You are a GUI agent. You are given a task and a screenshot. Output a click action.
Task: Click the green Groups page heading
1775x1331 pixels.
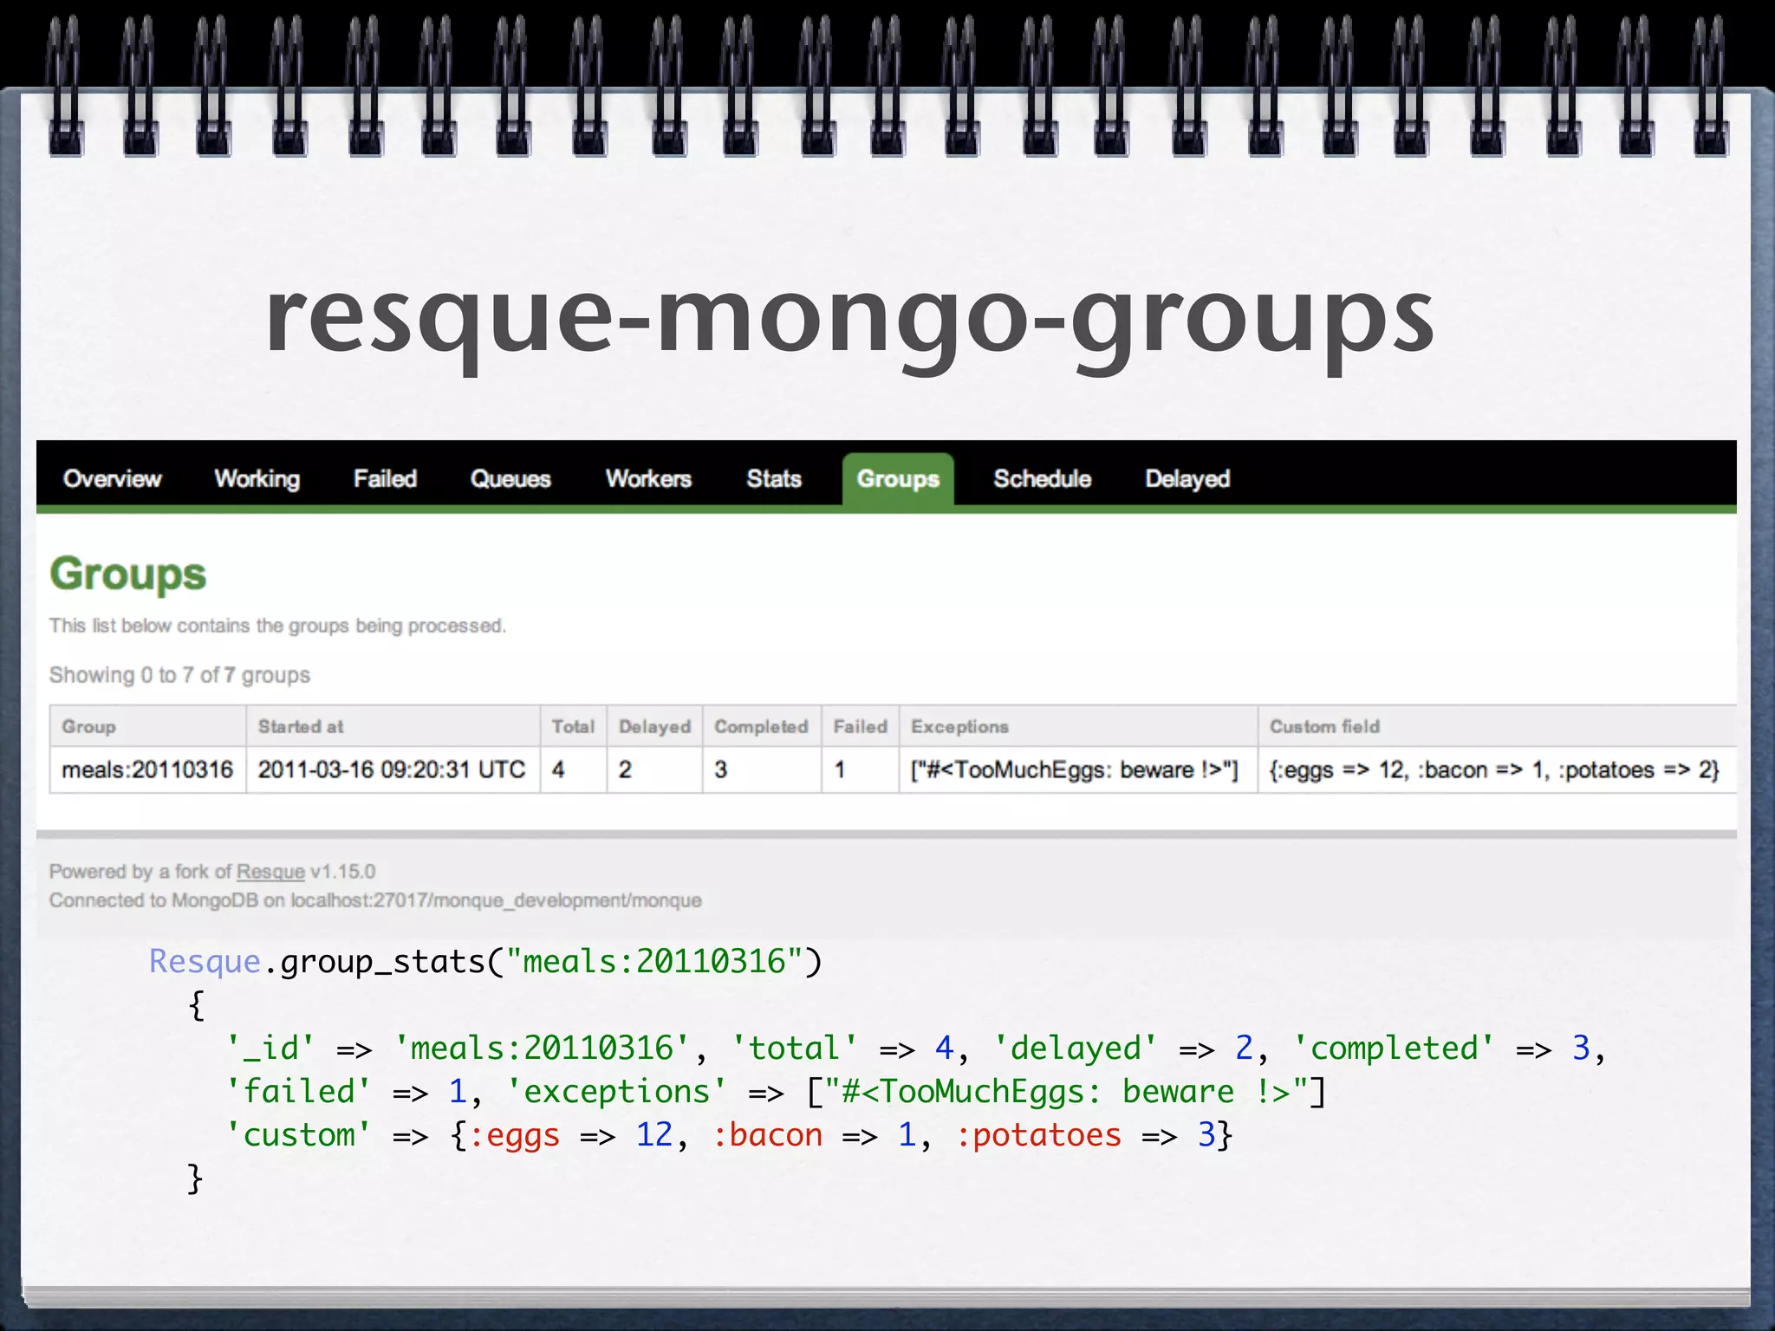(127, 575)
